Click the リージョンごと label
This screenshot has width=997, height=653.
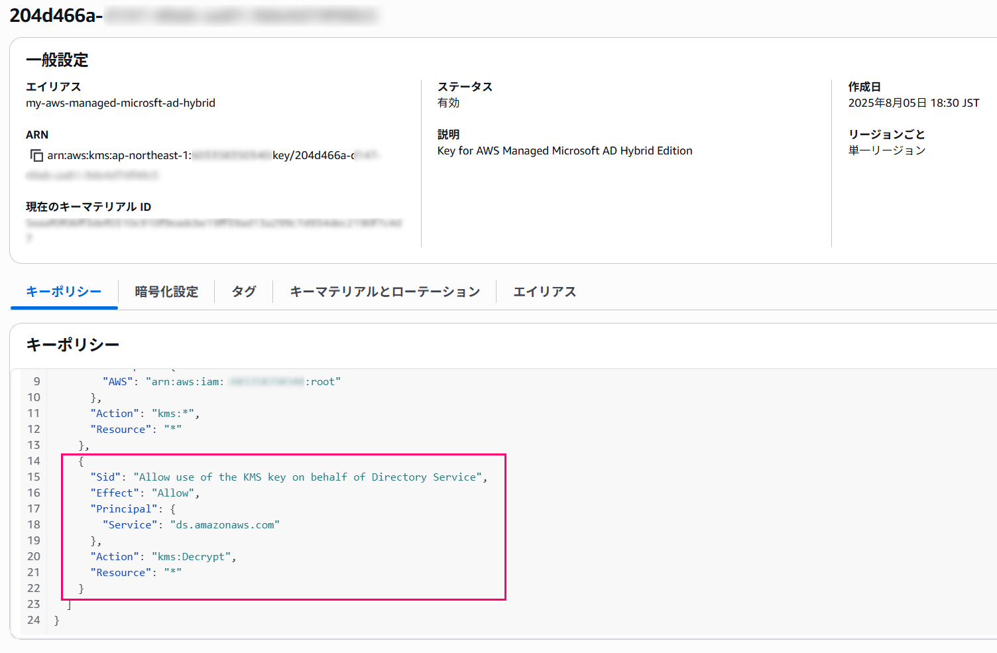tap(887, 135)
